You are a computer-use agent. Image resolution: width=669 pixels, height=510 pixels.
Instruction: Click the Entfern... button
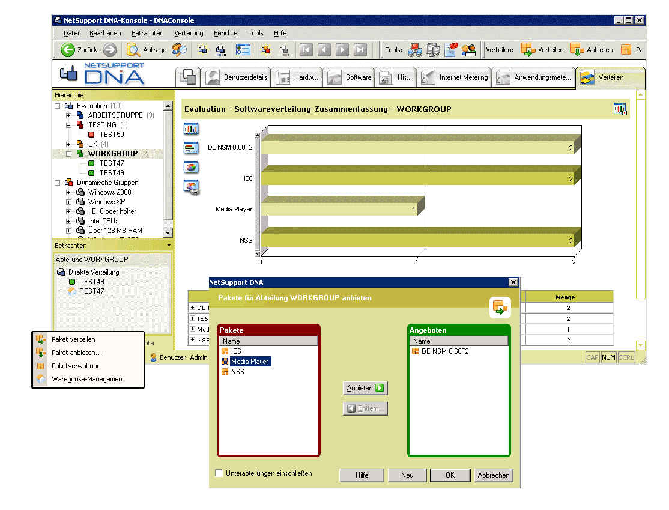(365, 408)
